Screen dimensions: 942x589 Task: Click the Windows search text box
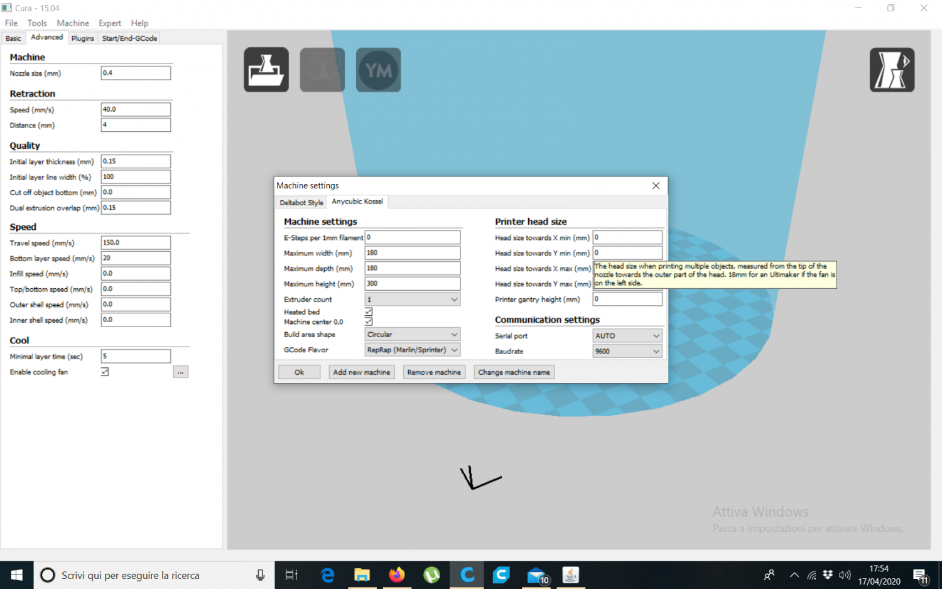pos(154,575)
